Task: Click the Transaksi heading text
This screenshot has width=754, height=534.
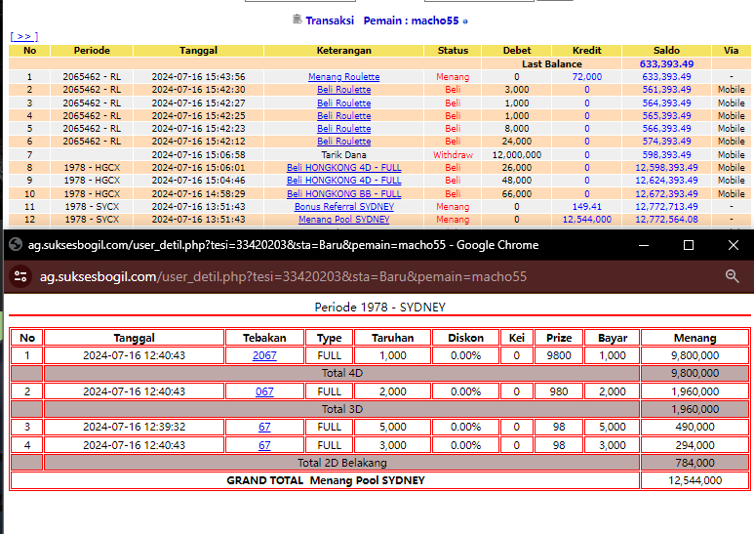Action: (x=330, y=21)
